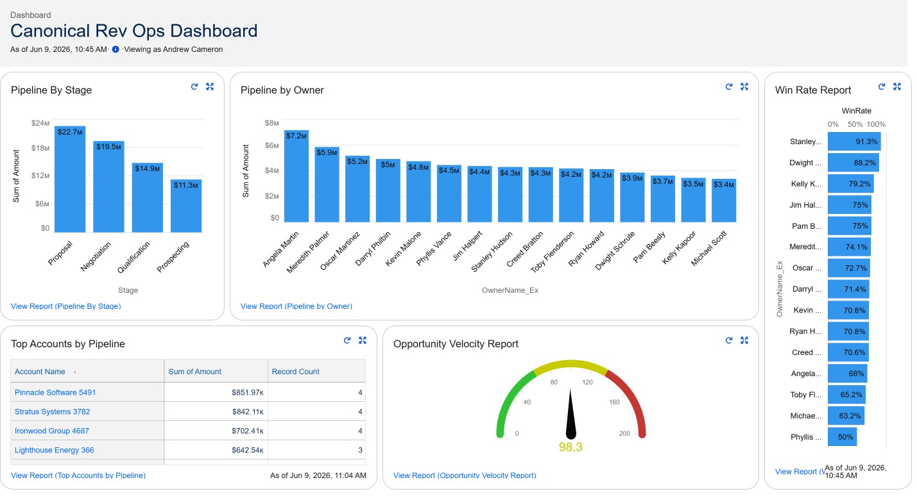Expand Pipeline by Owner to full screen
This screenshot has width=917, height=496.
pos(744,87)
